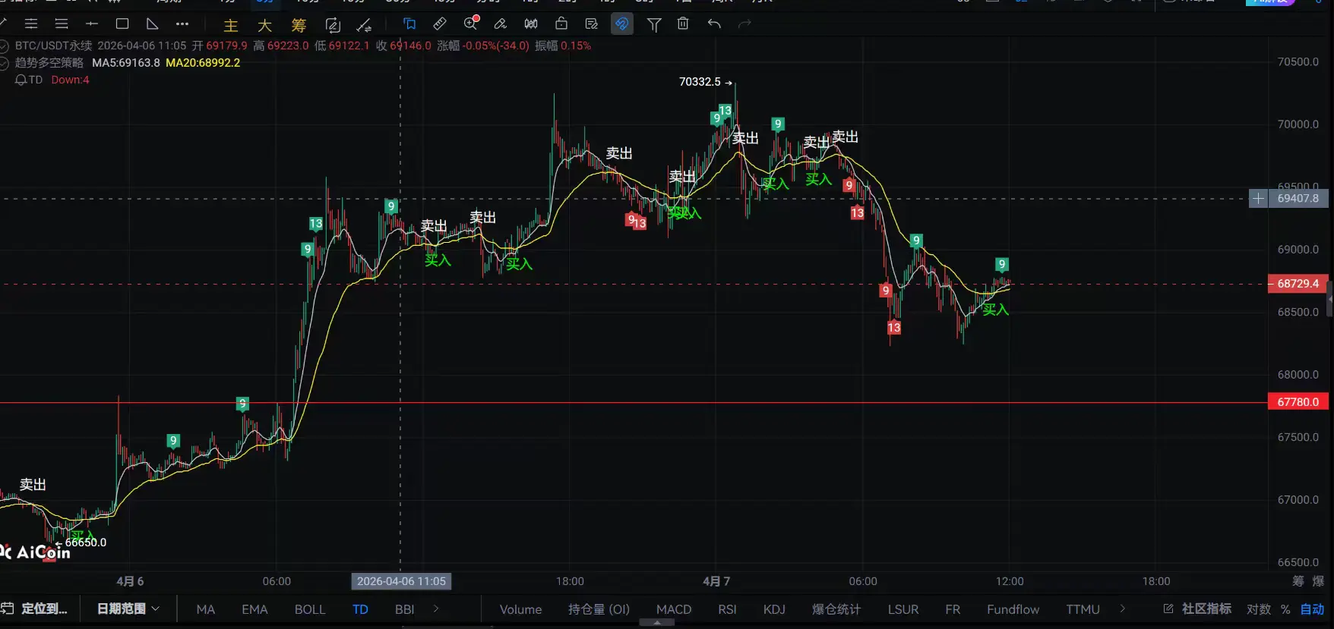The height and width of the screenshot is (629, 1334).
Task: Select the TTMU sub-indicator
Action: [1083, 609]
